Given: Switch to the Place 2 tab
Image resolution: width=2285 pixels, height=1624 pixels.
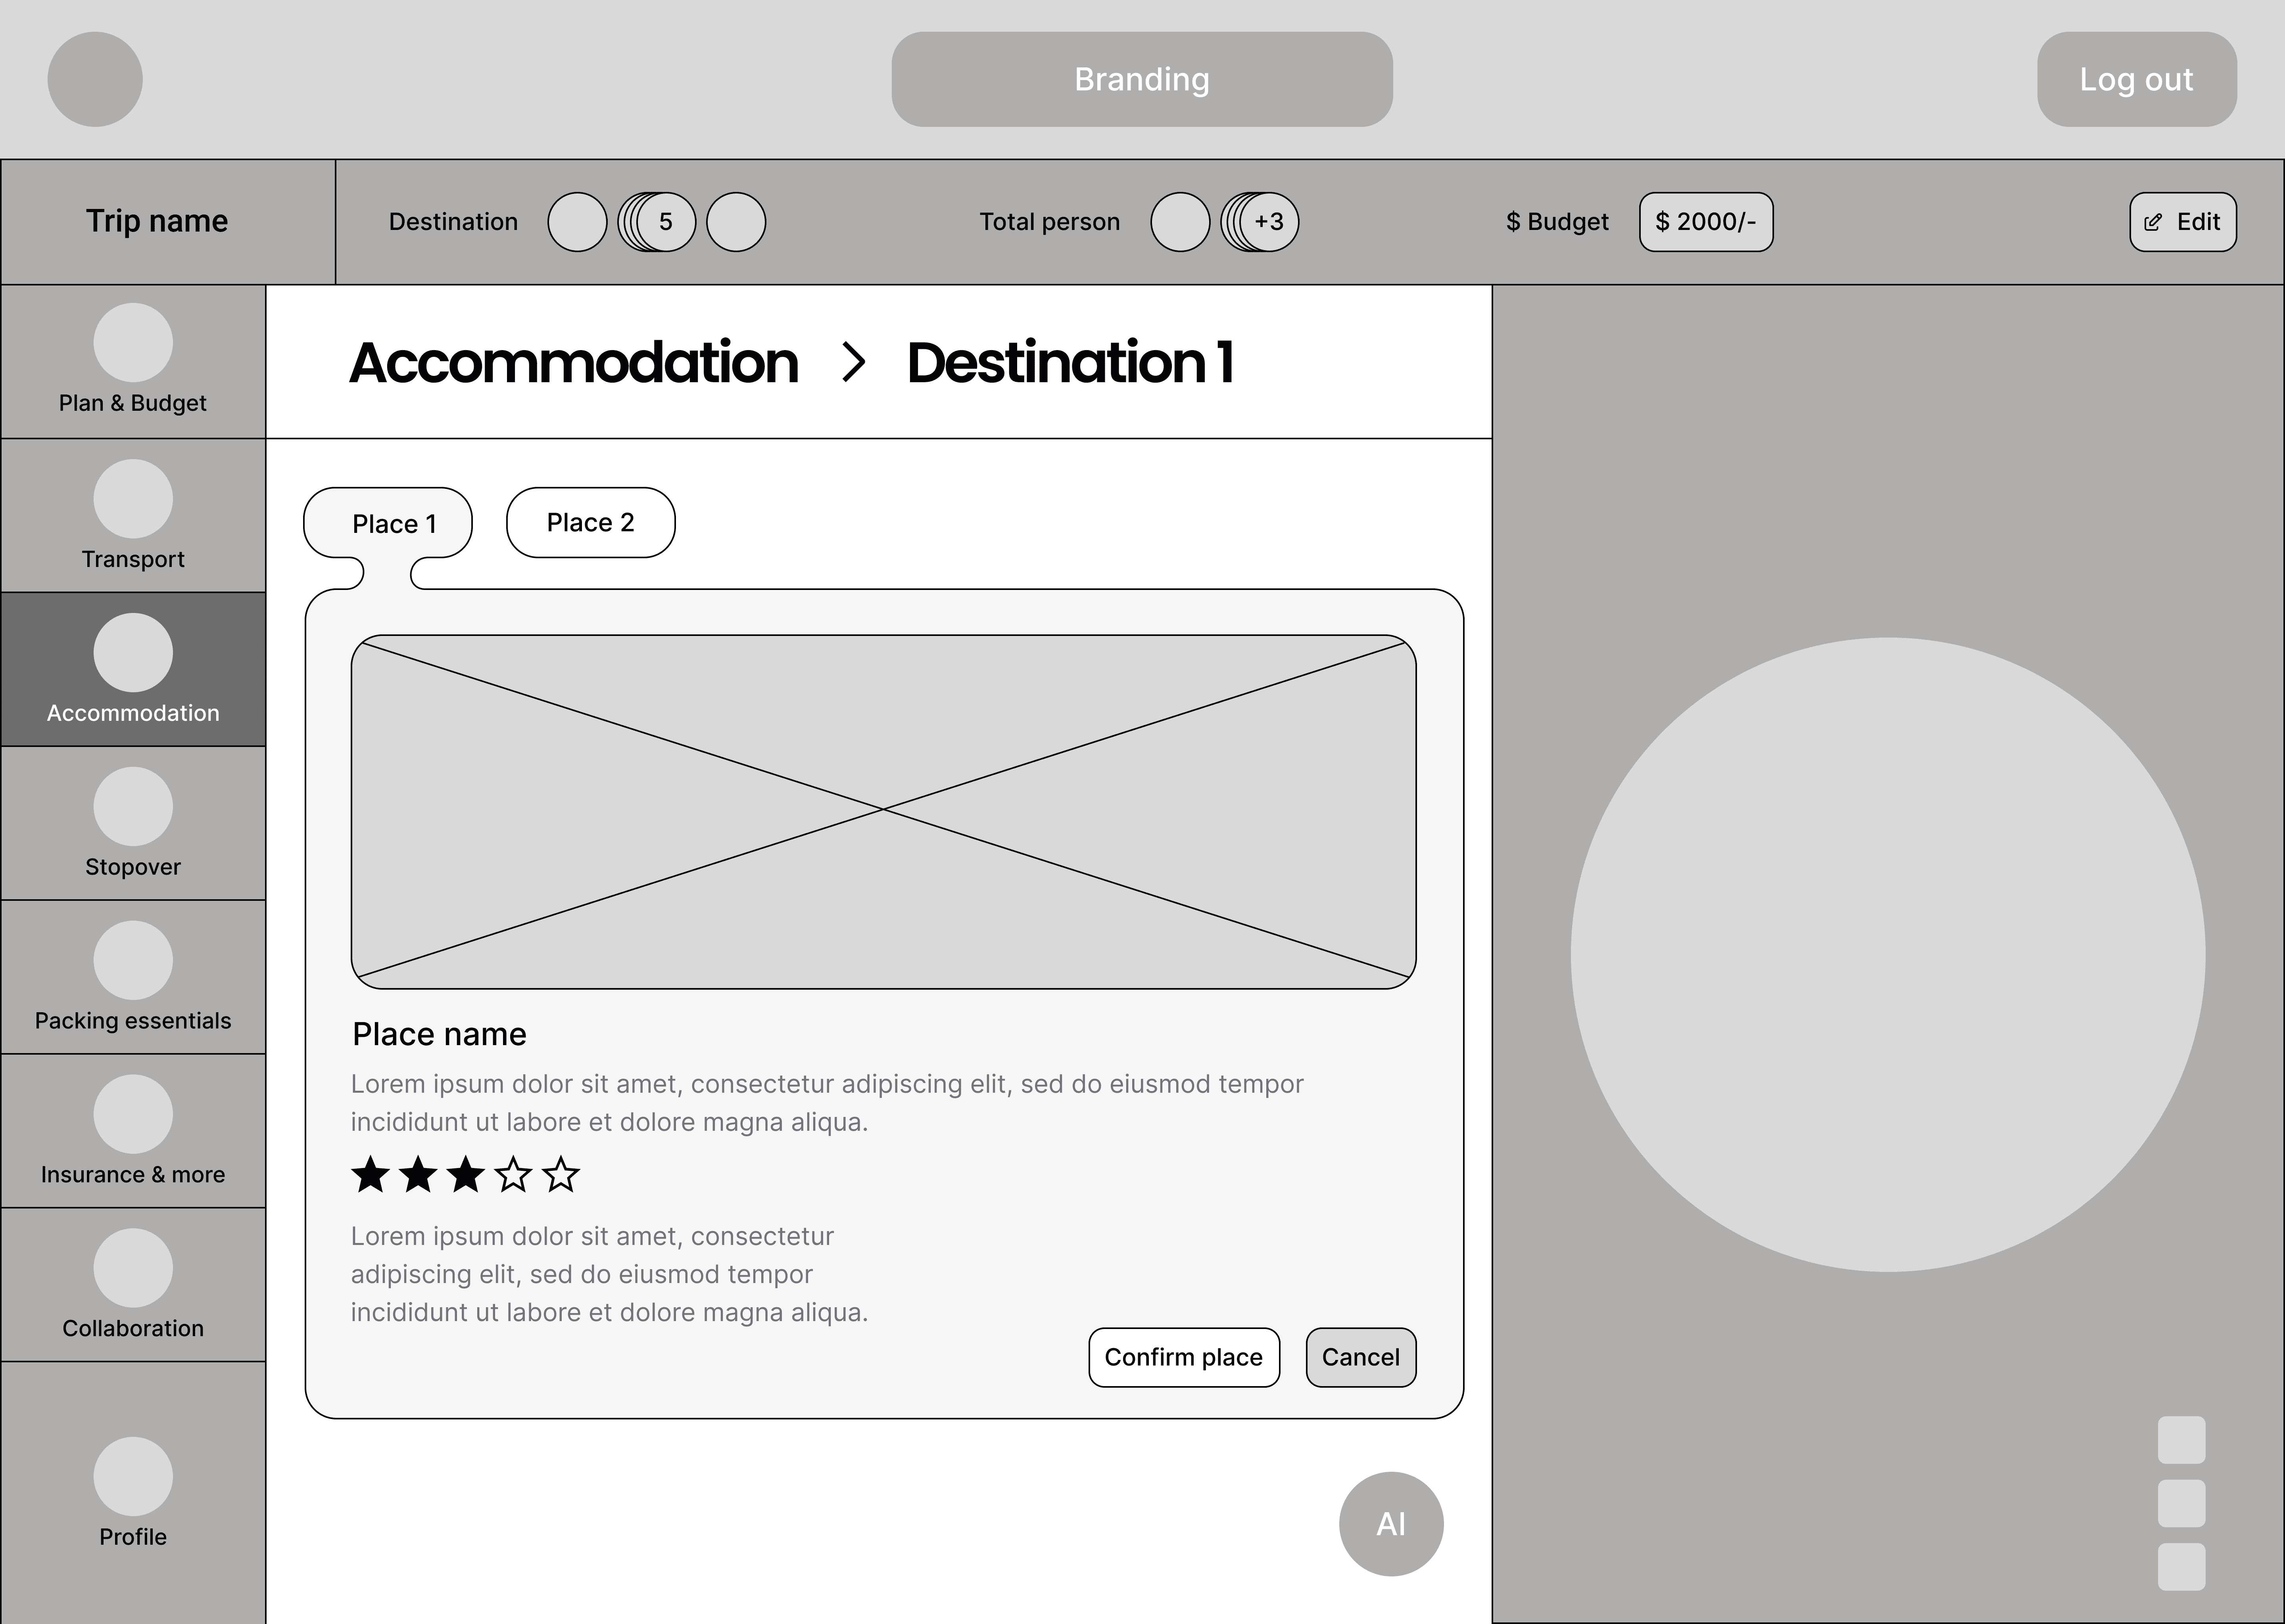Looking at the screenshot, I should click(x=590, y=523).
